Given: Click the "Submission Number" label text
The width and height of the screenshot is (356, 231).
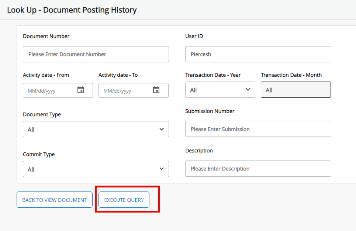Looking at the screenshot, I should pos(210,111).
